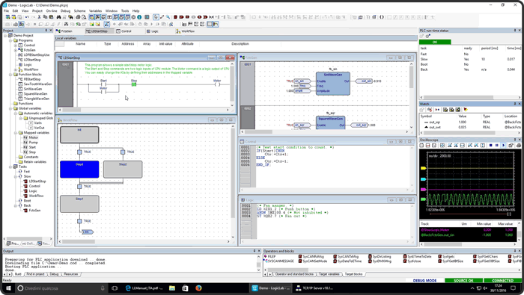
Task: Collapse the Programs folder in tree
Action: pyautogui.click(x=10, y=40)
